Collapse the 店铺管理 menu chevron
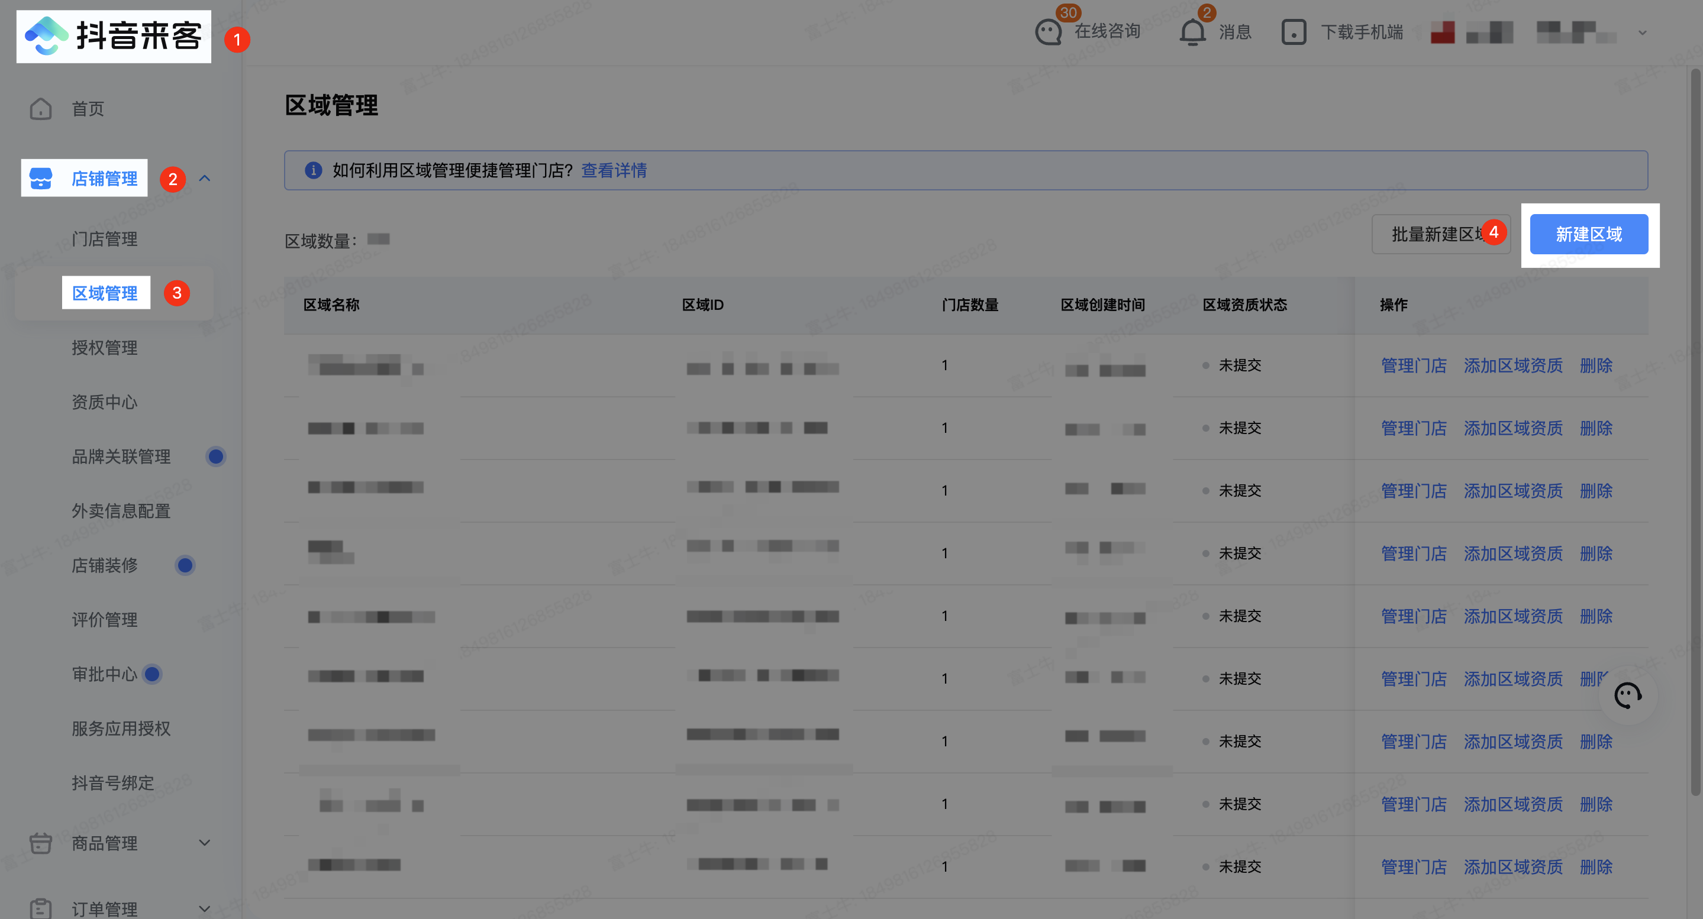Viewport: 1703px width, 919px height. tap(205, 179)
